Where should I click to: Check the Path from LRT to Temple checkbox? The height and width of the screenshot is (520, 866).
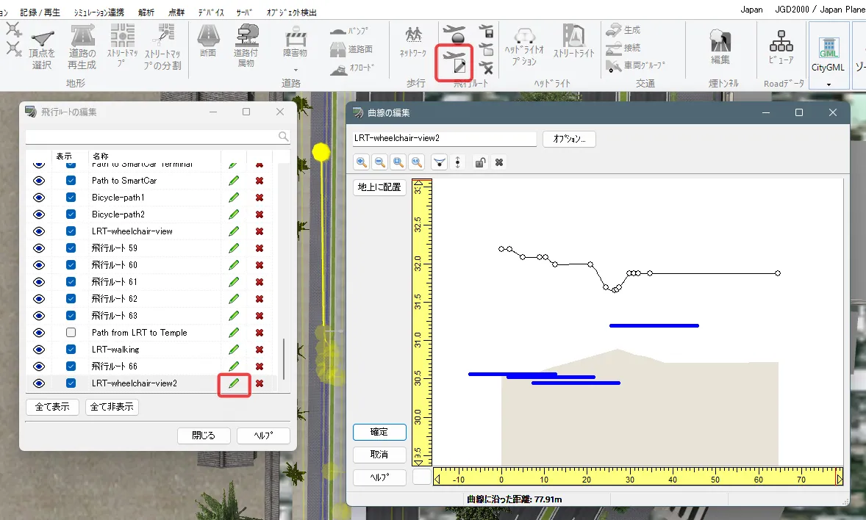(x=71, y=333)
